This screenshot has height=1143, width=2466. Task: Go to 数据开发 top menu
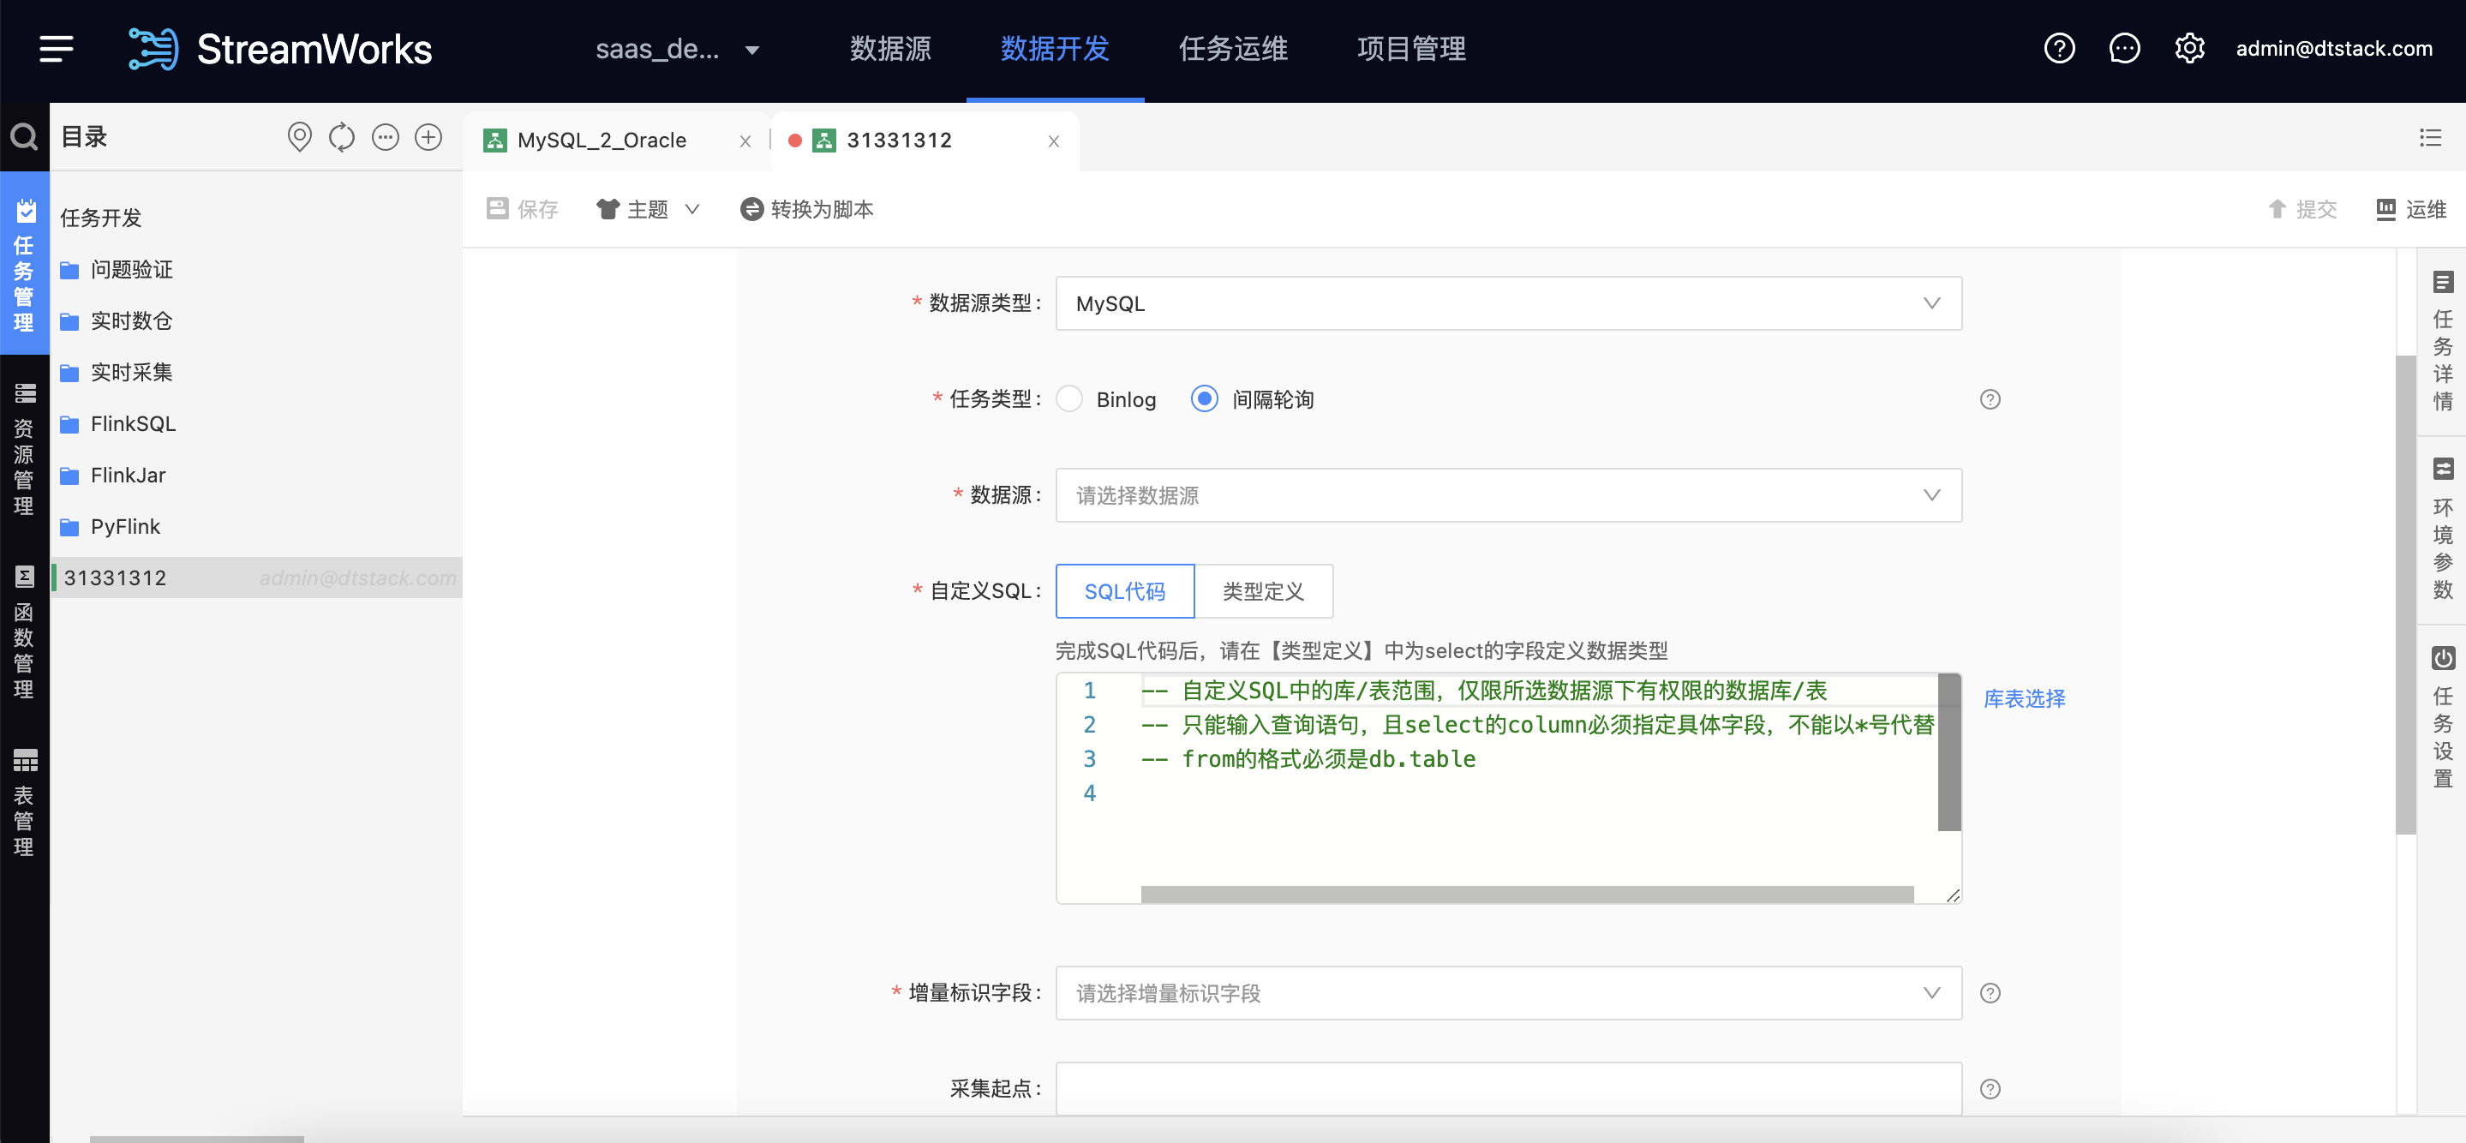1055,49
